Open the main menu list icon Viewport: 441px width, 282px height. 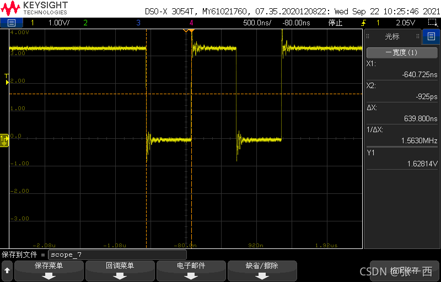[11, 23]
